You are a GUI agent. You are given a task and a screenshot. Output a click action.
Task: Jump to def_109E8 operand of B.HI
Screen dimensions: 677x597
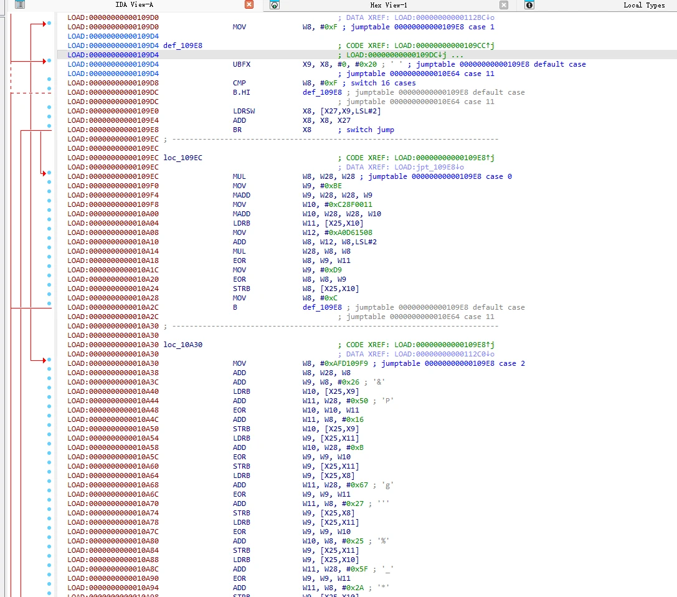pyautogui.click(x=322, y=92)
